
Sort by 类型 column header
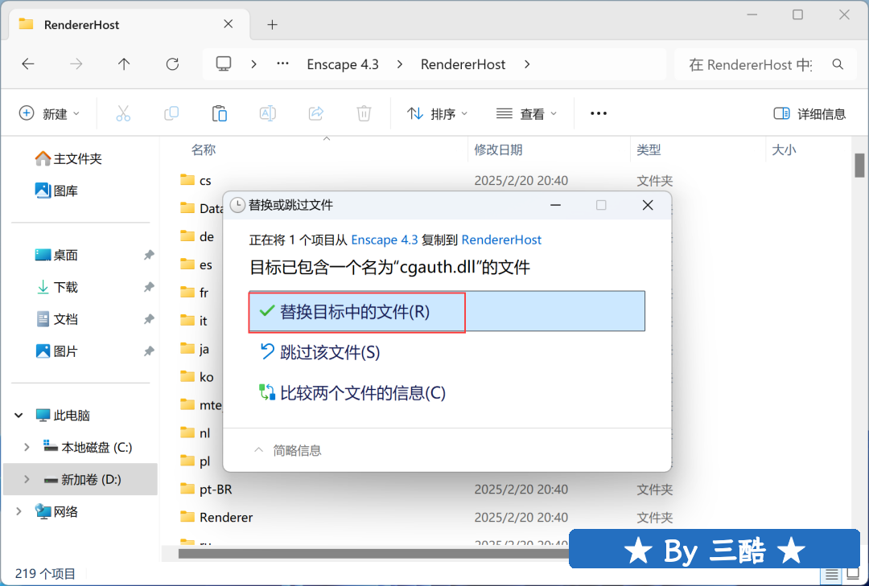tap(649, 150)
